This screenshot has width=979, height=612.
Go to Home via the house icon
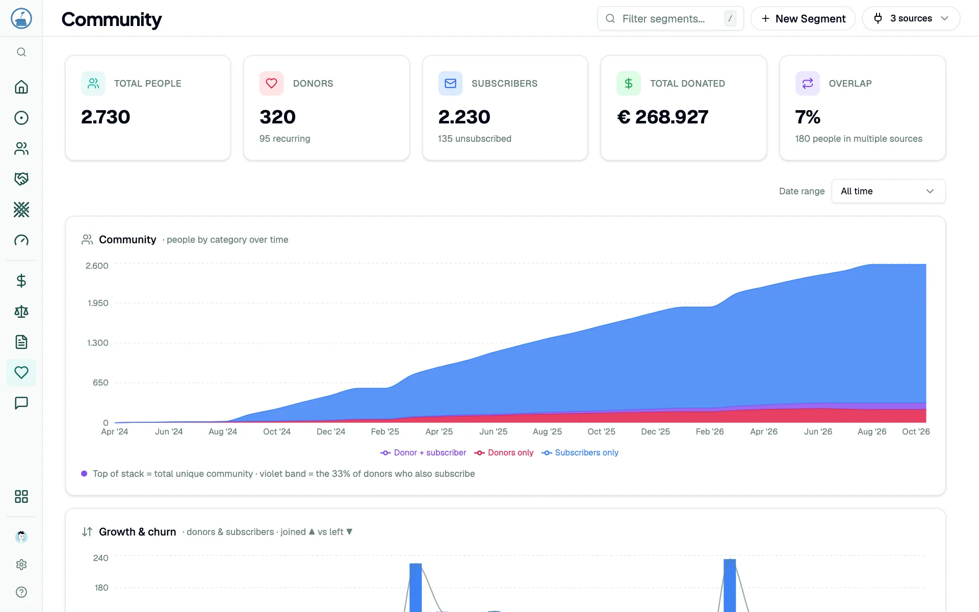[21, 87]
